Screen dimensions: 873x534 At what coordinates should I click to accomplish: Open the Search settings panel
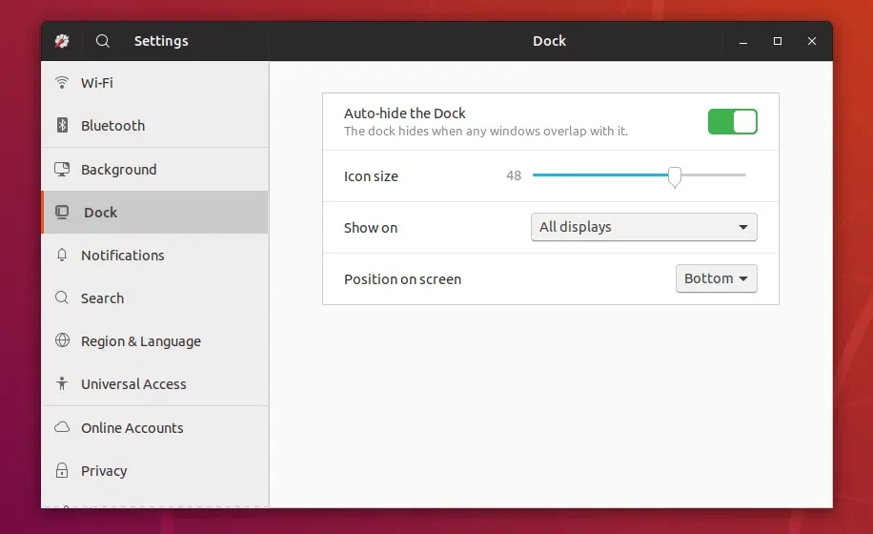102,298
